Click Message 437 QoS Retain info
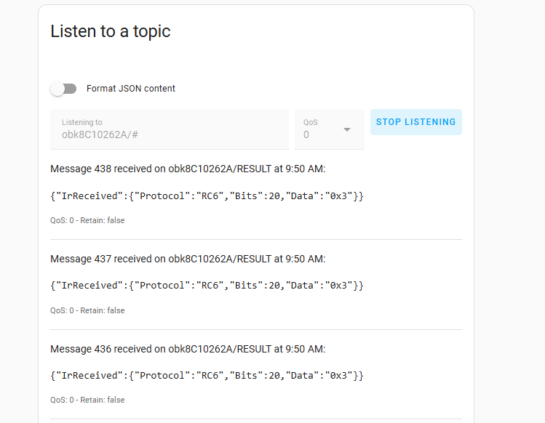The height and width of the screenshot is (423, 545). pyautogui.click(x=87, y=310)
